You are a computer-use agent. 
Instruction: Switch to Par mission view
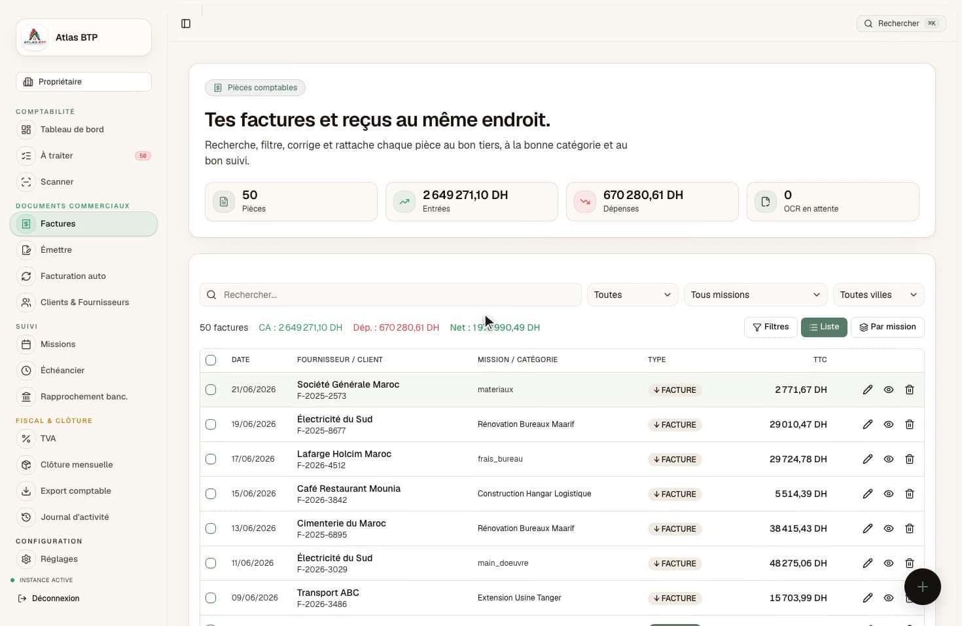(887, 327)
